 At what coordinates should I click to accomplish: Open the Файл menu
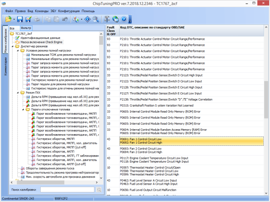[9, 11]
